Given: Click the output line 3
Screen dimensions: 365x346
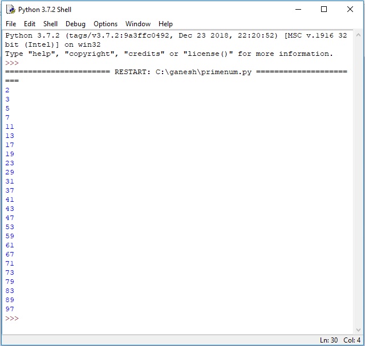Looking at the screenshot, I should click(7, 99).
